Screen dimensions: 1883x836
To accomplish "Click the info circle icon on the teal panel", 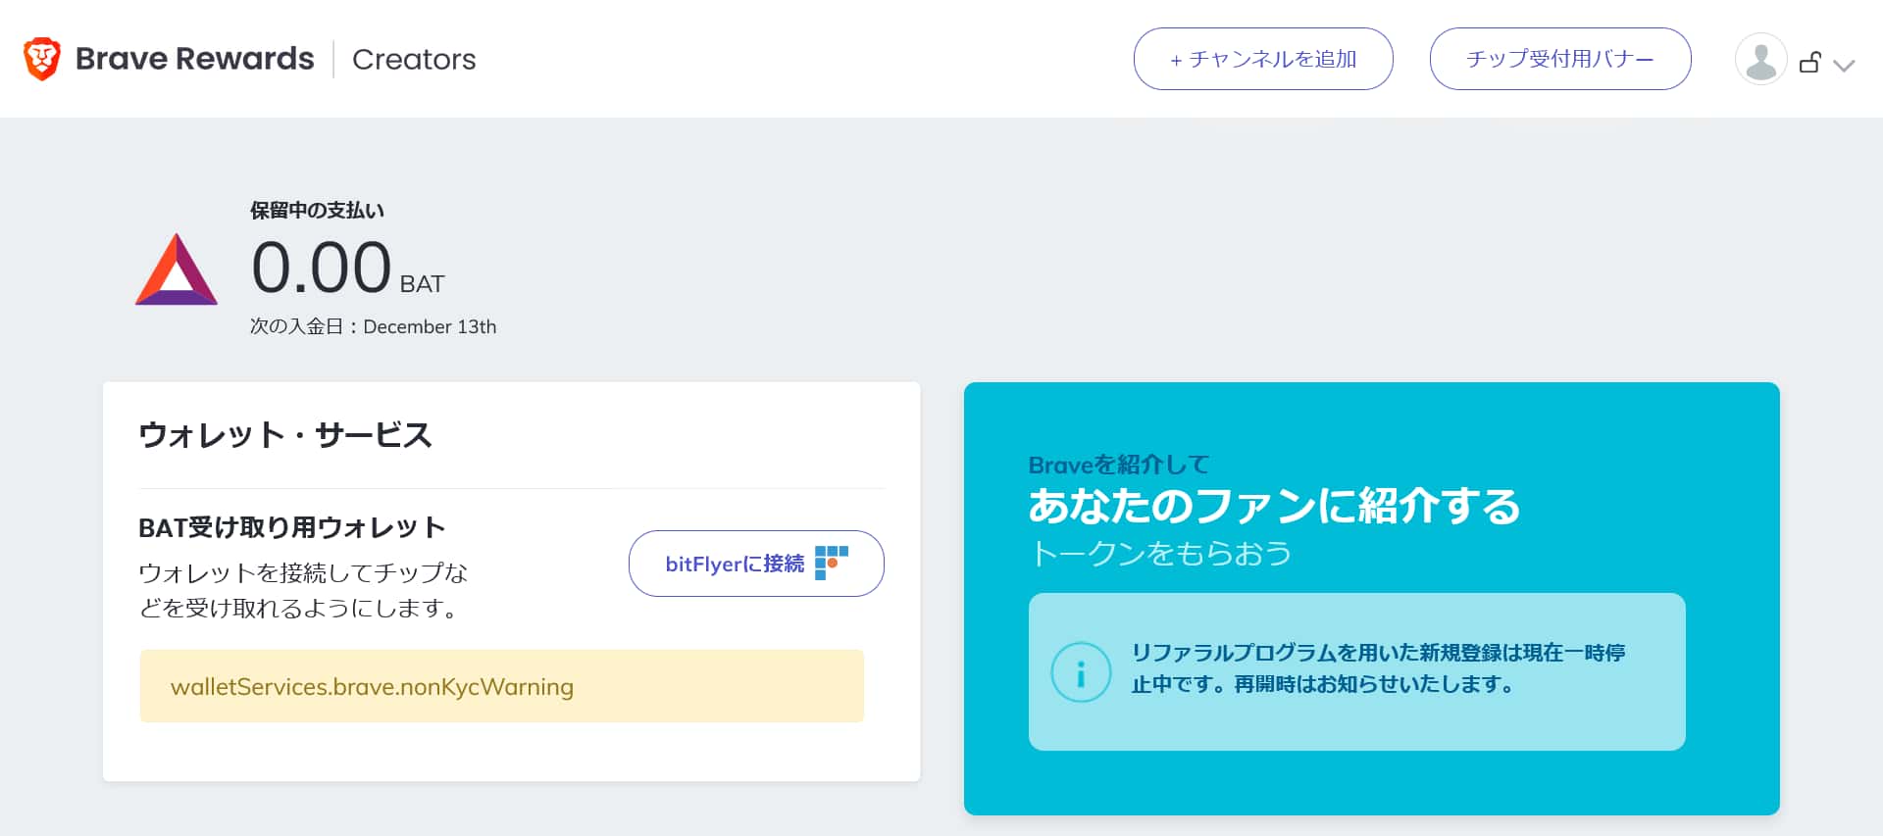I will tap(1082, 672).
